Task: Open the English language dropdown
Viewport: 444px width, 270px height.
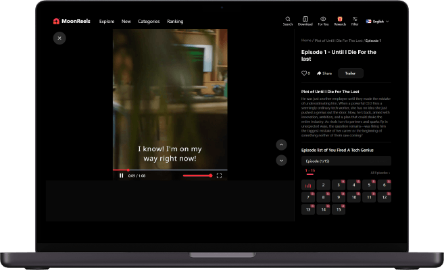Action: (x=378, y=22)
